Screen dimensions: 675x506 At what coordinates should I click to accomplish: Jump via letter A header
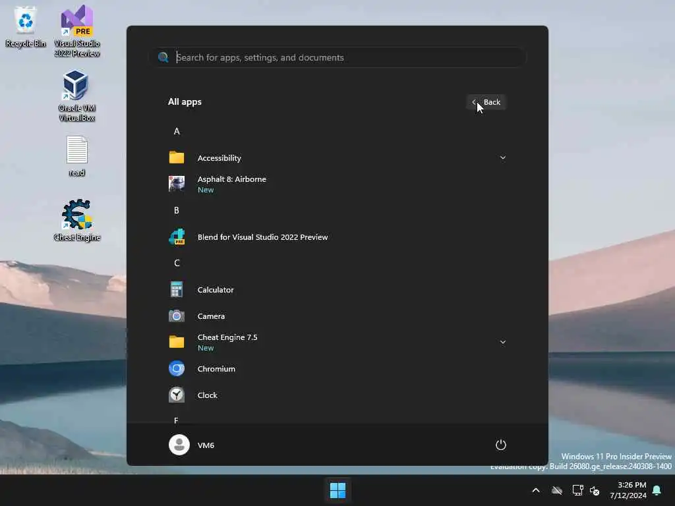[x=177, y=131]
